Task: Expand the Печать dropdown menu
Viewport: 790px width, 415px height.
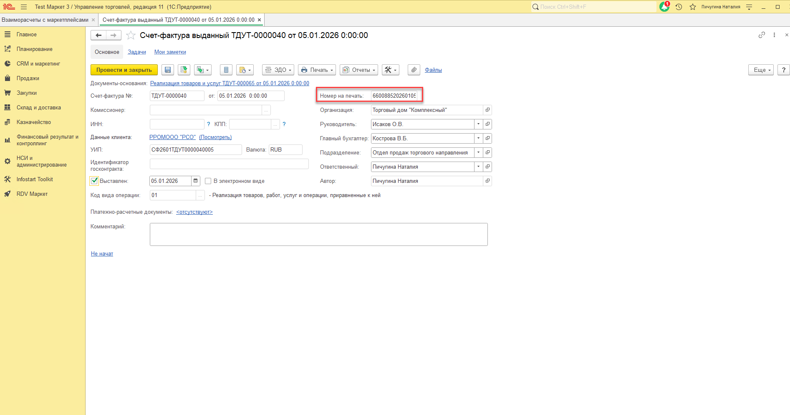Action: click(317, 70)
